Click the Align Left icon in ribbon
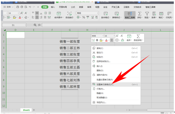The image size is (175, 114). [x=33, y=17]
